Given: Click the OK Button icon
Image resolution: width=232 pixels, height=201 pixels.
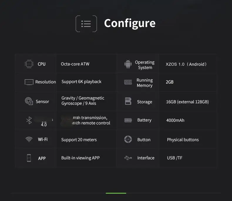Looking at the screenshot, I should point(128,139).
